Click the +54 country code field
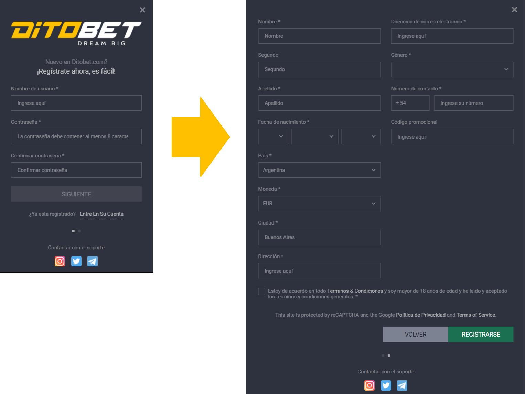Image resolution: width=525 pixels, height=394 pixels. tap(410, 103)
